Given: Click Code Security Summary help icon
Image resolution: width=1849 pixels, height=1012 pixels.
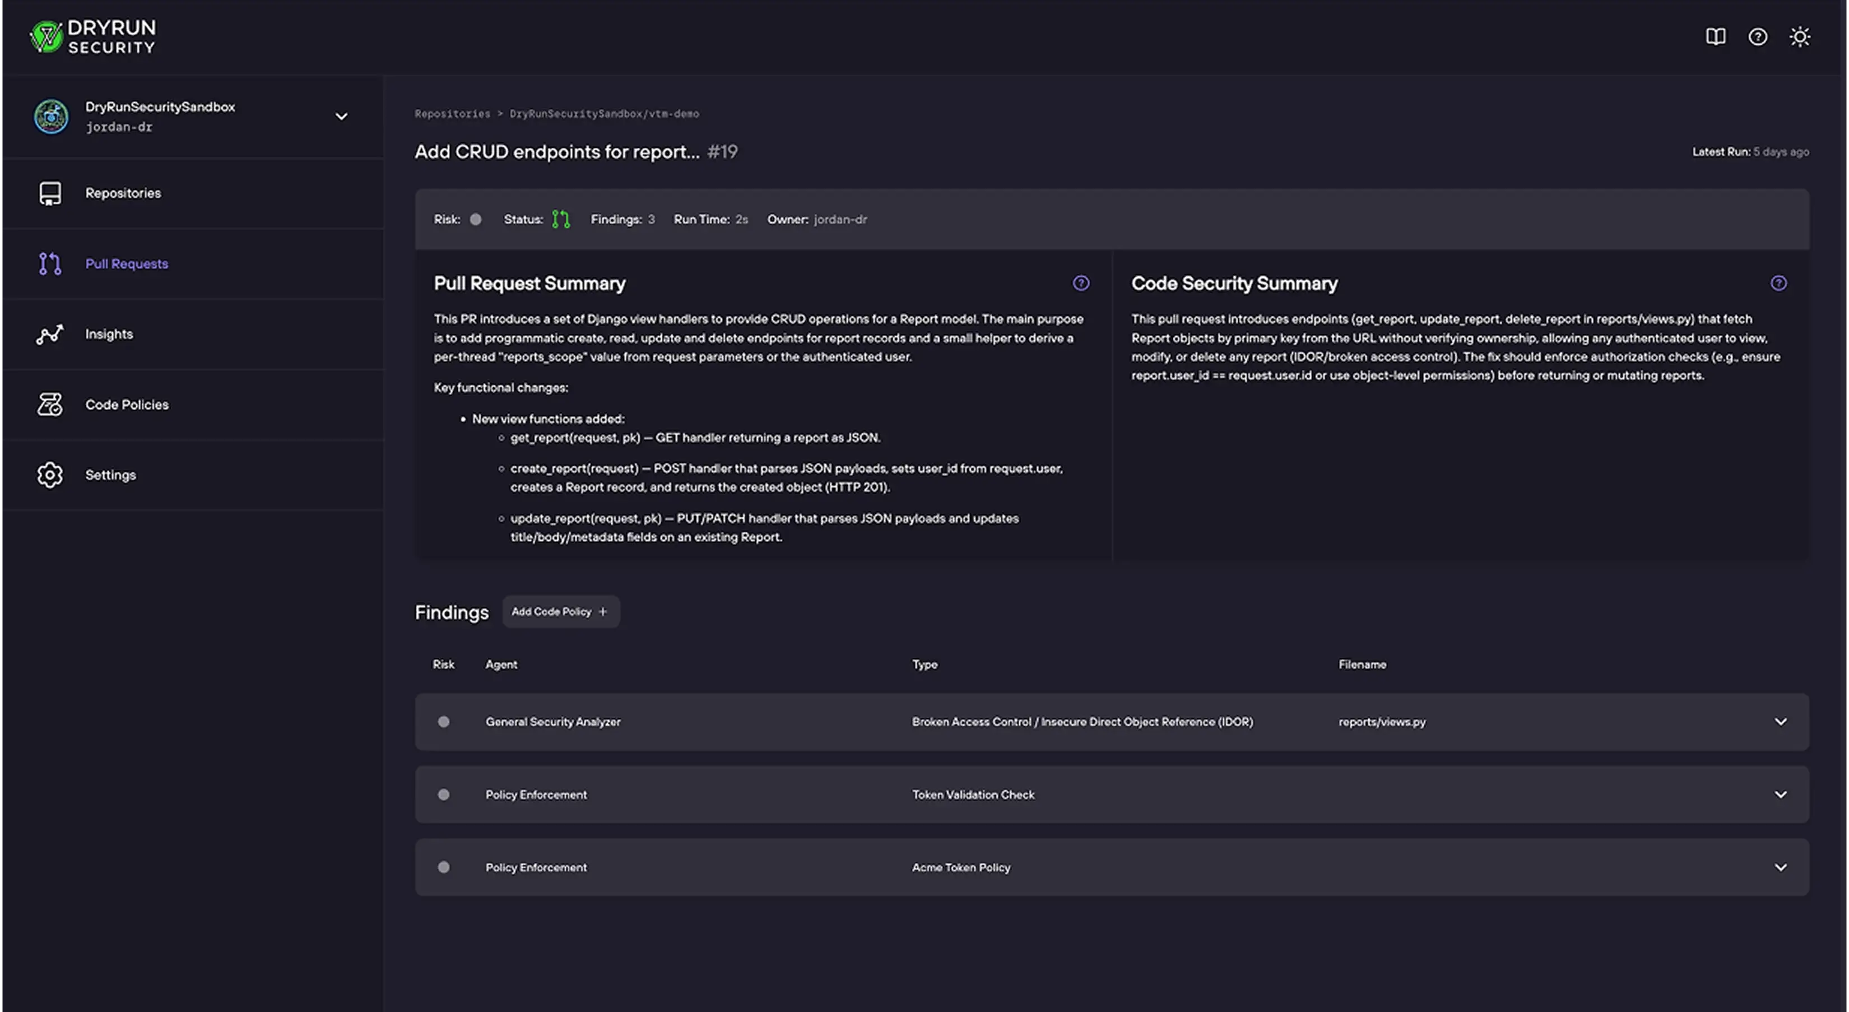Looking at the screenshot, I should coord(1778,284).
